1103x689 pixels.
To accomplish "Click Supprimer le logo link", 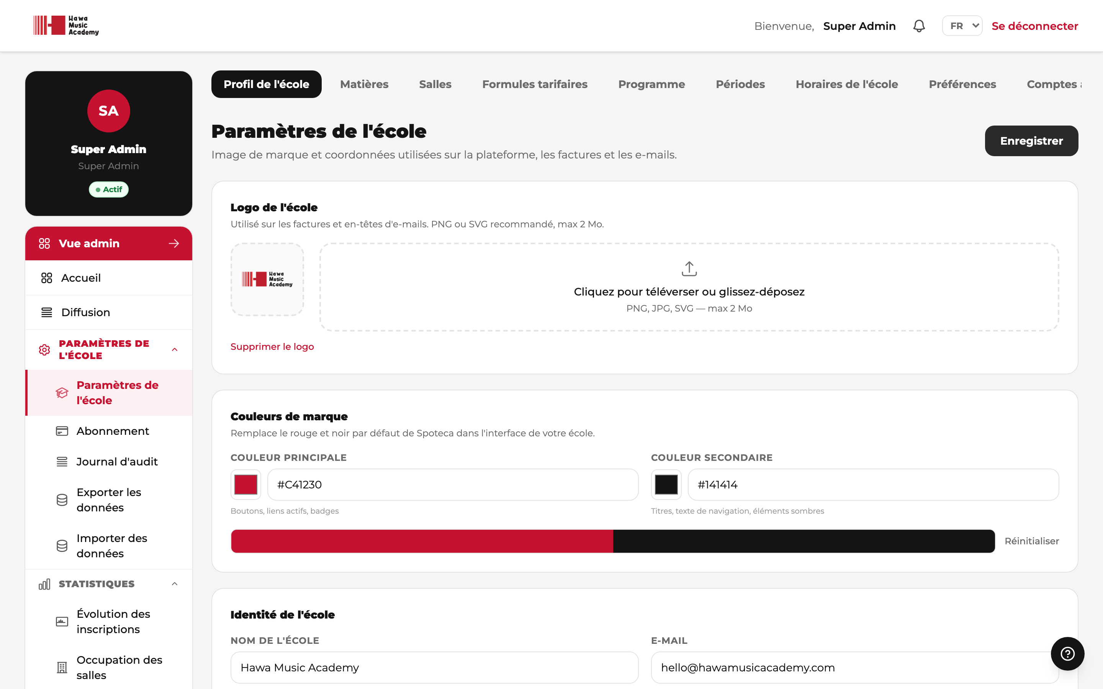I will [x=272, y=347].
